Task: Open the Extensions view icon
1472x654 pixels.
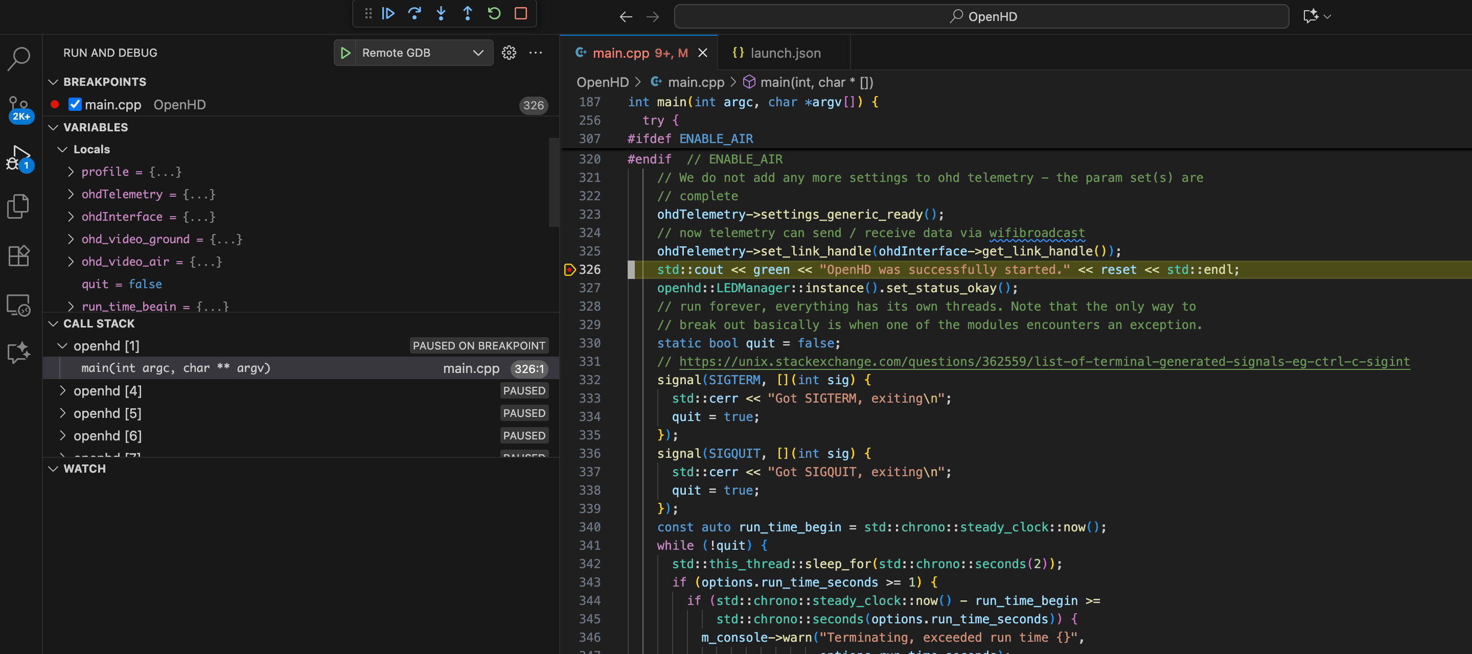Action: tap(19, 255)
